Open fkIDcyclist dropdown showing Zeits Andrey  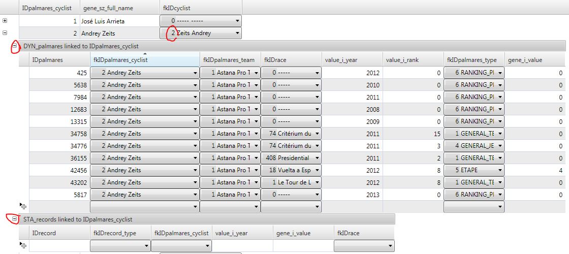coord(237,33)
